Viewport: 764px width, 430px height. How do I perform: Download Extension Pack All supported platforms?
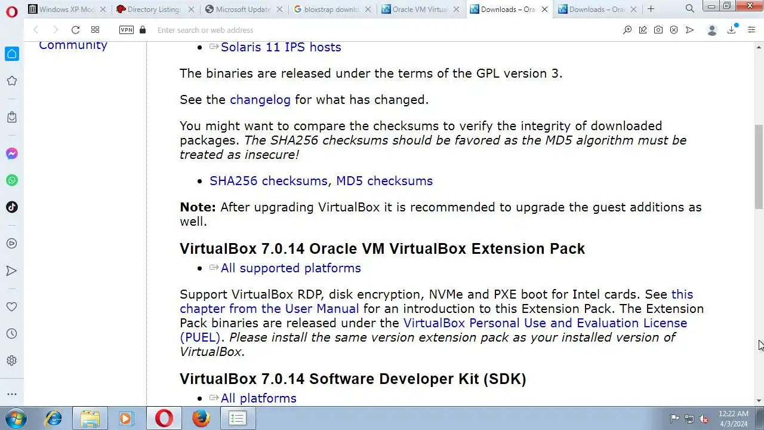[291, 268]
